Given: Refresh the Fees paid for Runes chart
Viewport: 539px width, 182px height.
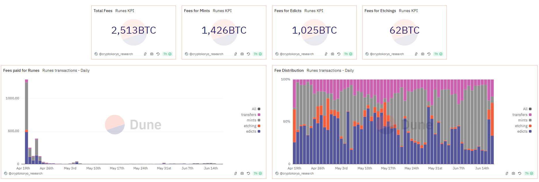Looking at the screenshot, I should [248, 173].
